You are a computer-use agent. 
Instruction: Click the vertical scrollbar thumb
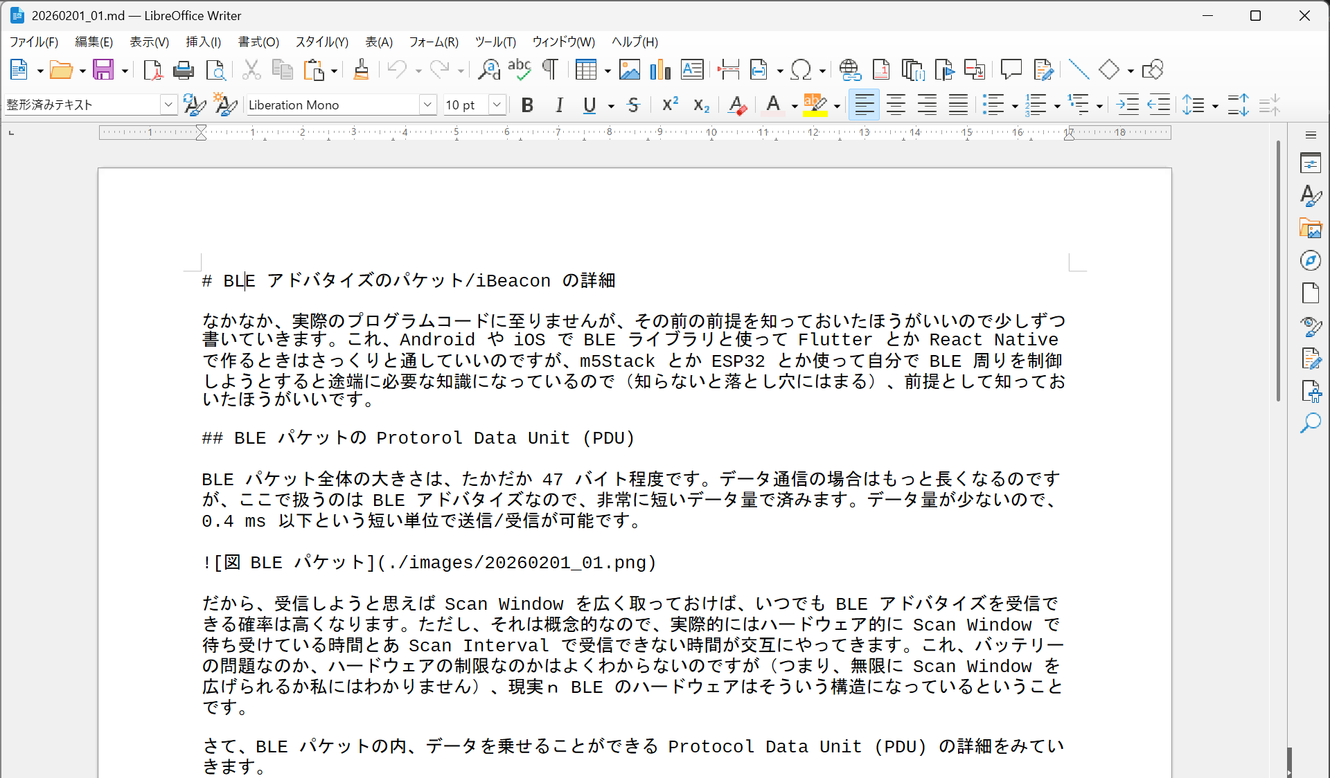click(x=1278, y=270)
